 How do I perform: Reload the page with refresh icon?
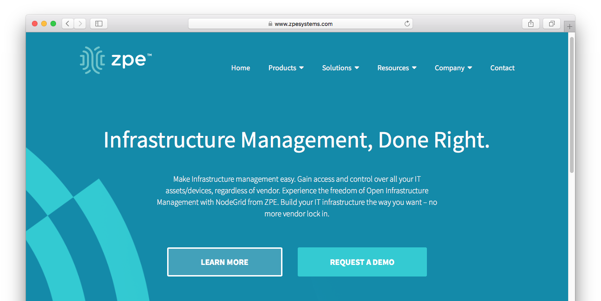[x=407, y=24]
